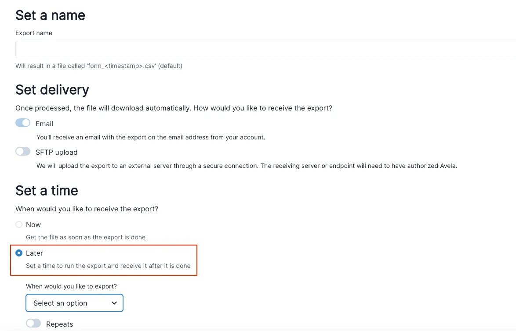Click the 'Export name' field label
The image size is (516, 331).
click(34, 33)
